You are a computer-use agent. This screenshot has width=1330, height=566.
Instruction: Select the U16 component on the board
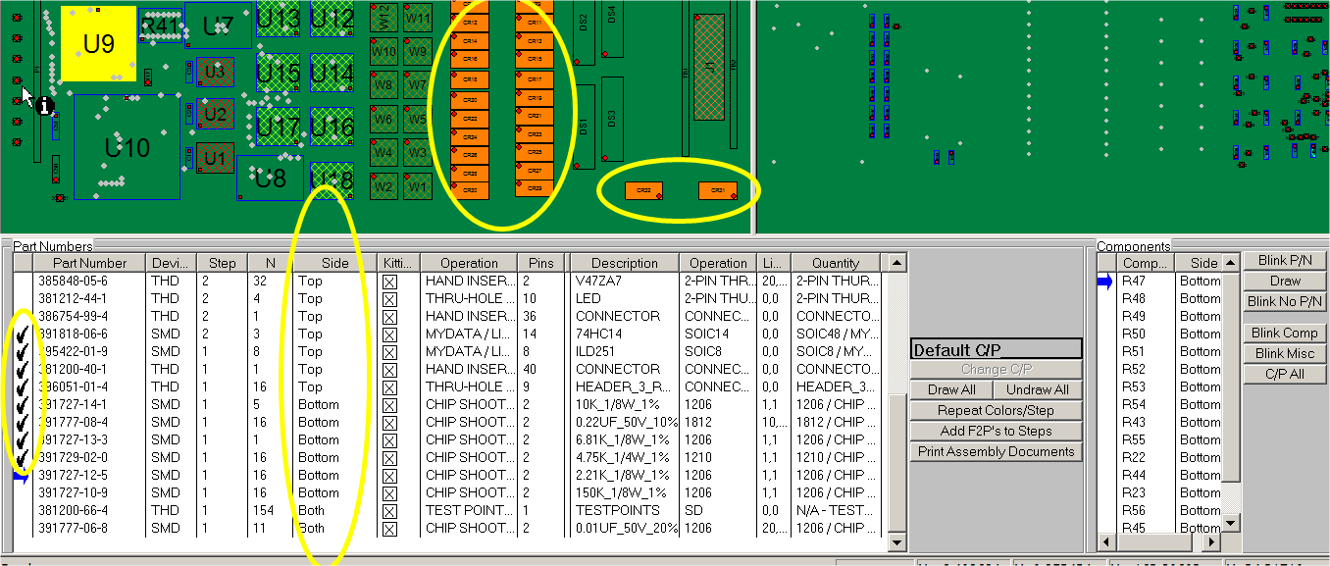pos(332,128)
